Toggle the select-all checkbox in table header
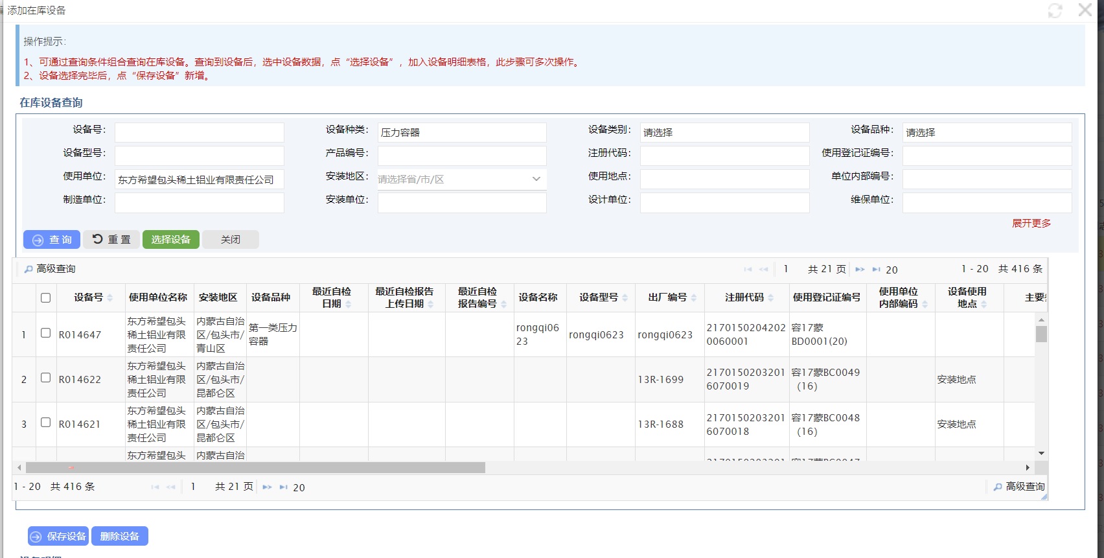1104x558 pixels. 45,298
